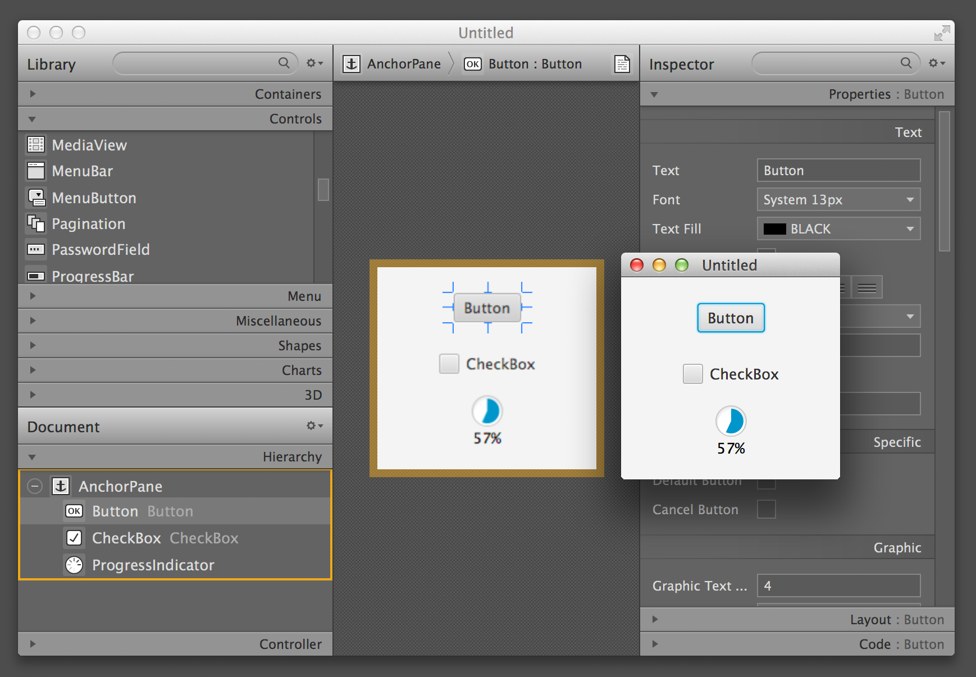The image size is (976, 677).
Task: Select the Button on the design canvas
Action: pyautogui.click(x=487, y=308)
